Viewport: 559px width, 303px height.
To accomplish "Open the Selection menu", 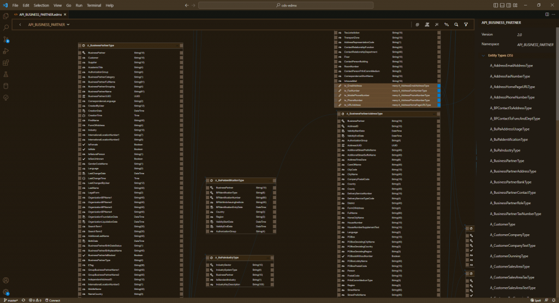I will click(41, 5).
